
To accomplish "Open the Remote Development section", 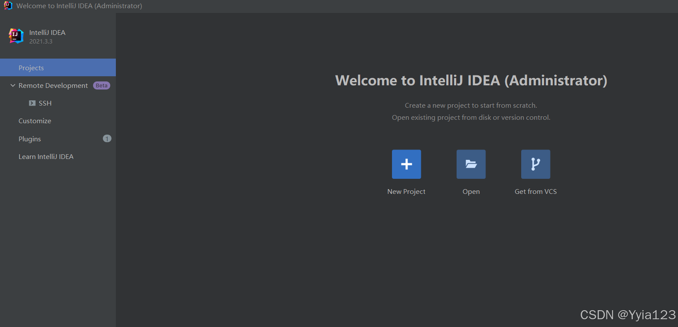I will coord(53,86).
